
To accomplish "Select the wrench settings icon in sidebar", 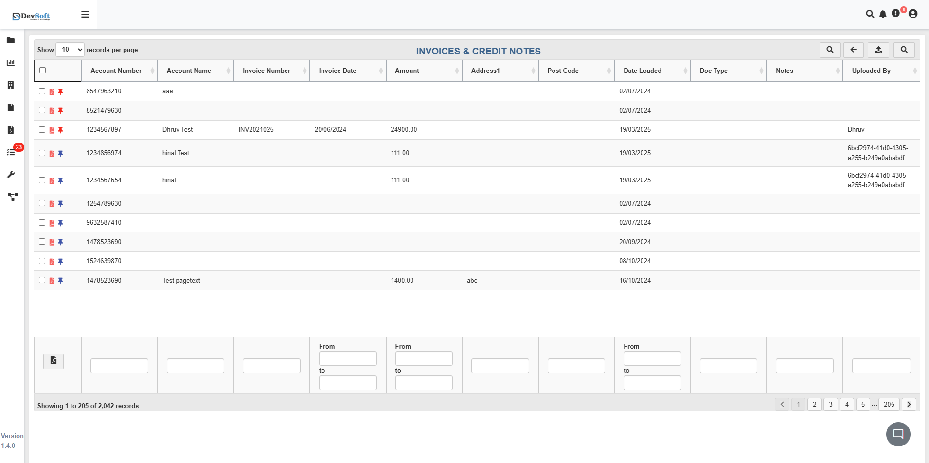I will pos(11,175).
